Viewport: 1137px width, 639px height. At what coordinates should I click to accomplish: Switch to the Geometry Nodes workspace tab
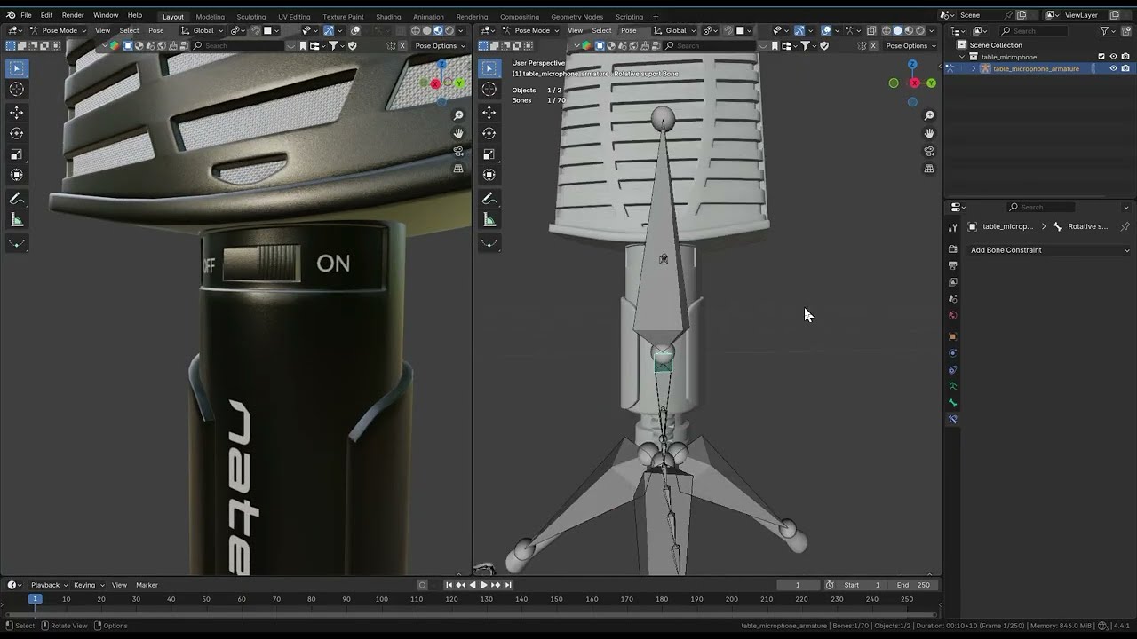576,16
